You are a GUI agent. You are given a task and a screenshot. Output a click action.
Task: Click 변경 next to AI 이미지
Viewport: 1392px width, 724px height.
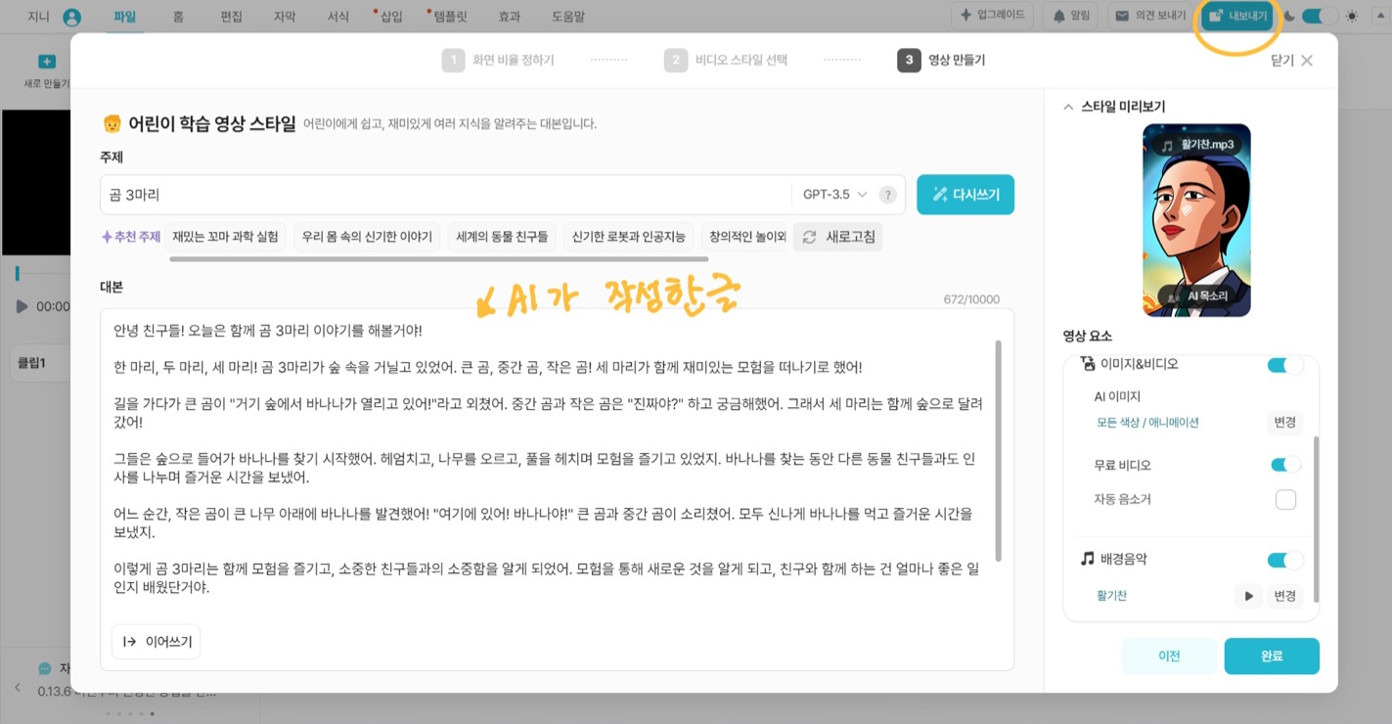tap(1284, 422)
